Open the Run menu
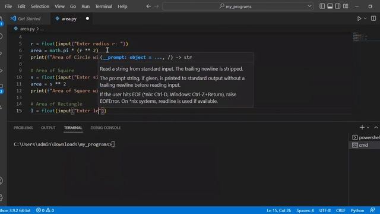 [85, 7]
